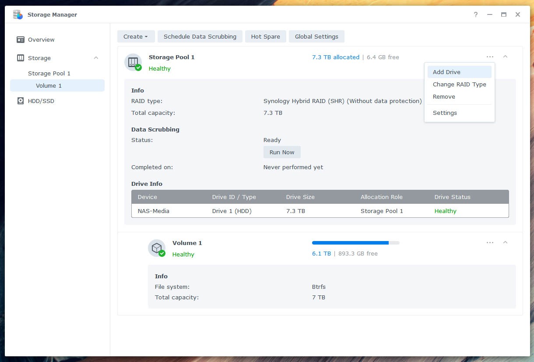Click the Storage Manager title bar icon

(x=17, y=14)
